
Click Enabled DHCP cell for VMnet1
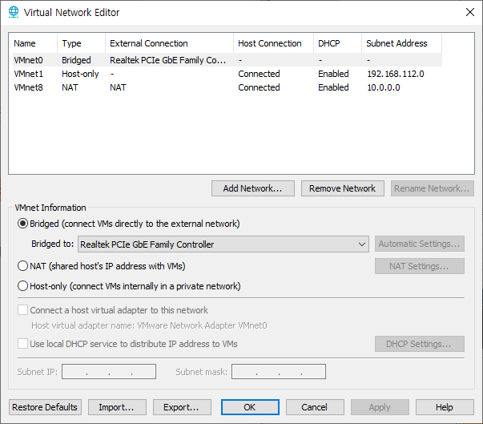(x=333, y=74)
